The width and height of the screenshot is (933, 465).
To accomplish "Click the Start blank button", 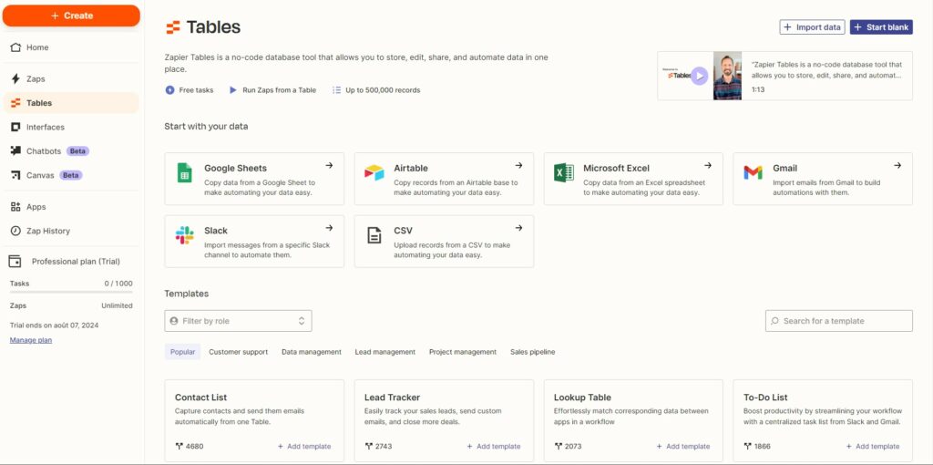I will (x=881, y=27).
